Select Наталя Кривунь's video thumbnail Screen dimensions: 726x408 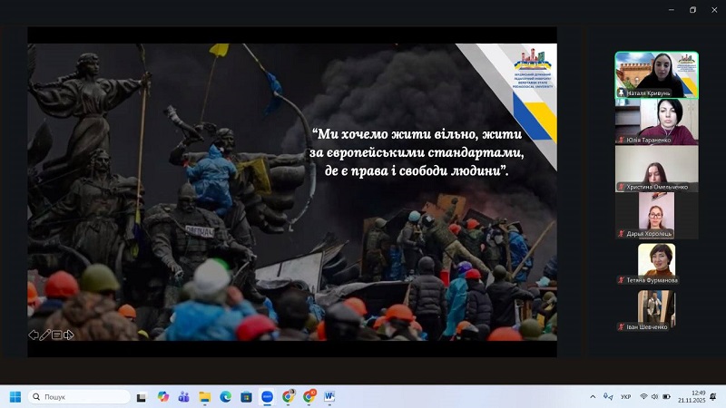point(656,74)
